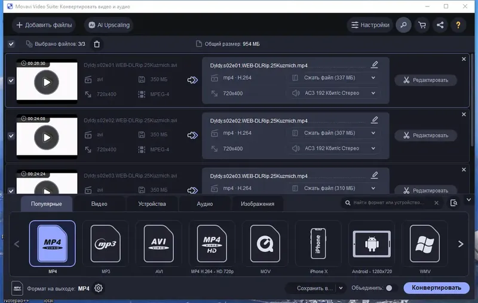Click the Save to button
The image size is (478, 303).
tap(314, 289)
